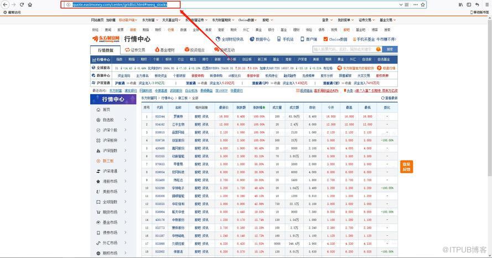Open the URL history dropdown arrow
492x258 pixels.
point(401,5)
